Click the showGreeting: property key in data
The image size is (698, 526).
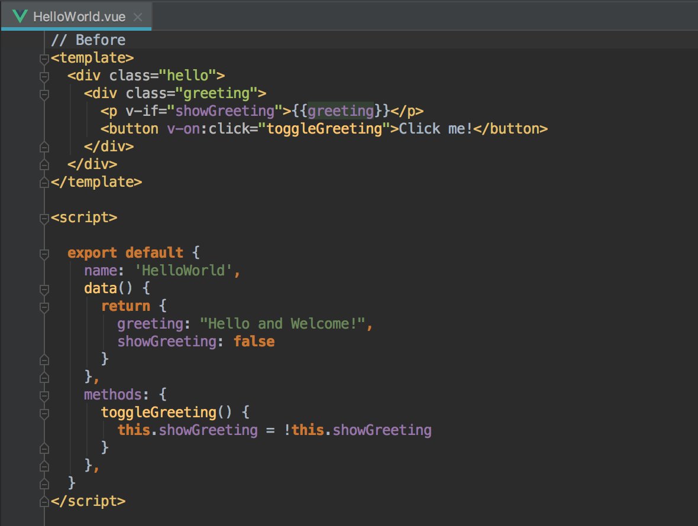pyautogui.click(x=166, y=342)
